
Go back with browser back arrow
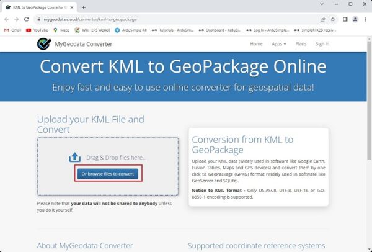click(6, 19)
